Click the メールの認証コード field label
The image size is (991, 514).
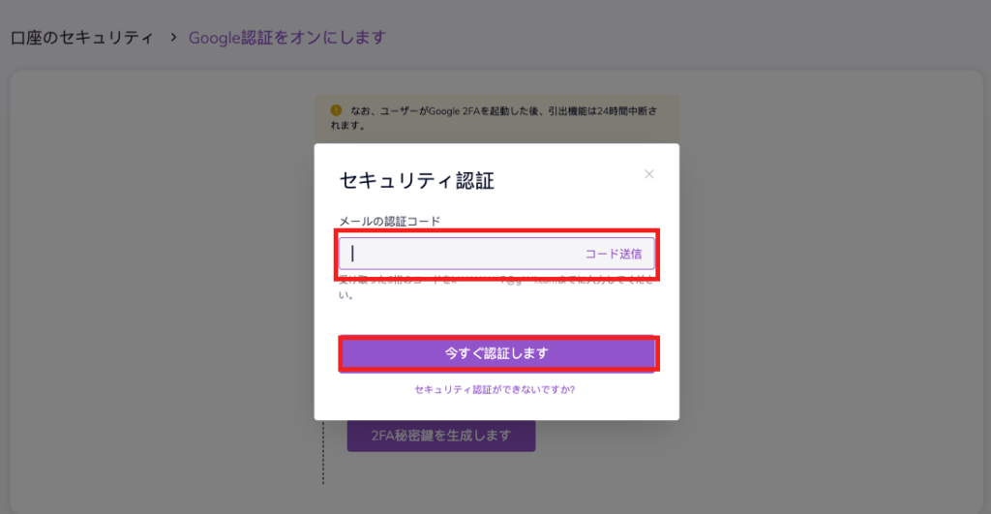389,222
